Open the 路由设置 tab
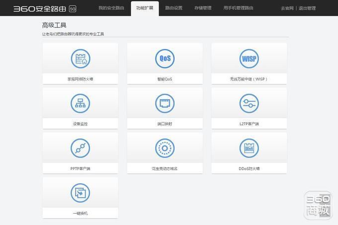This screenshot has width=338, height=225. [x=174, y=8]
